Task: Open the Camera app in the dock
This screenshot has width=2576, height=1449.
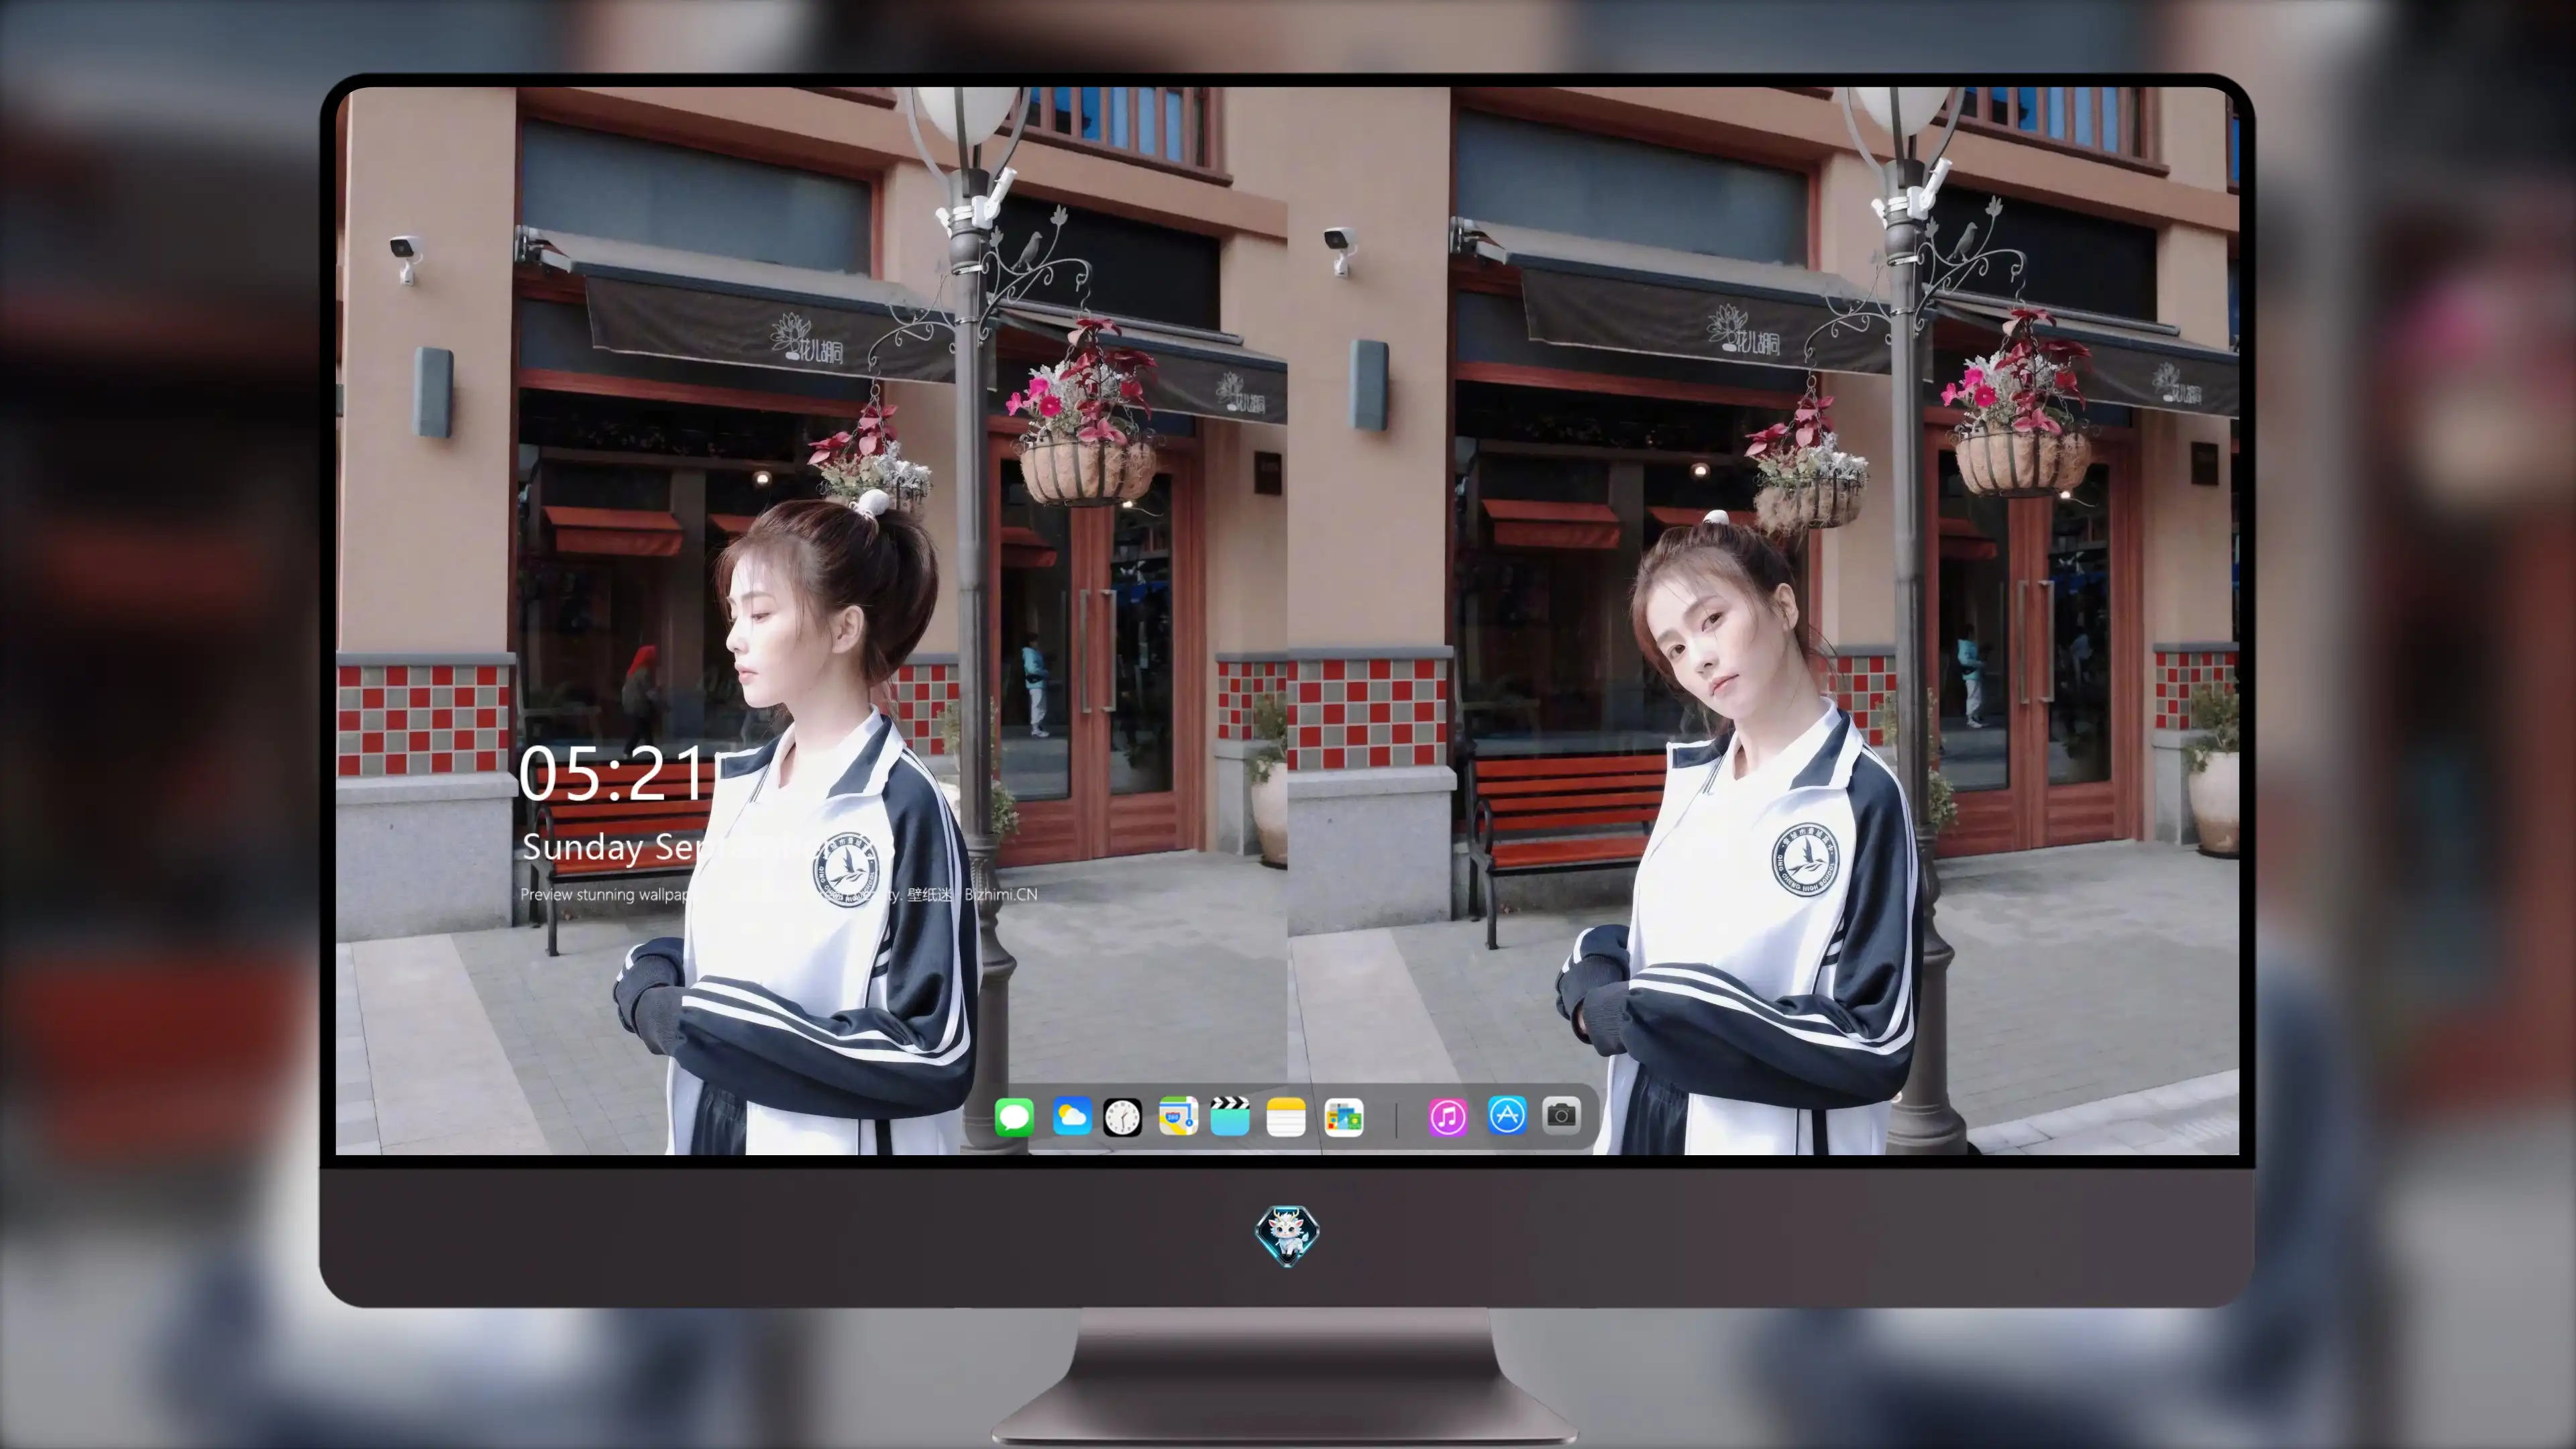Action: coord(1561,1115)
